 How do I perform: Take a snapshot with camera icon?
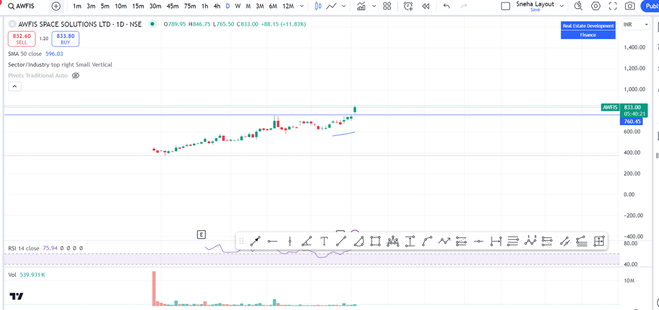(630, 7)
